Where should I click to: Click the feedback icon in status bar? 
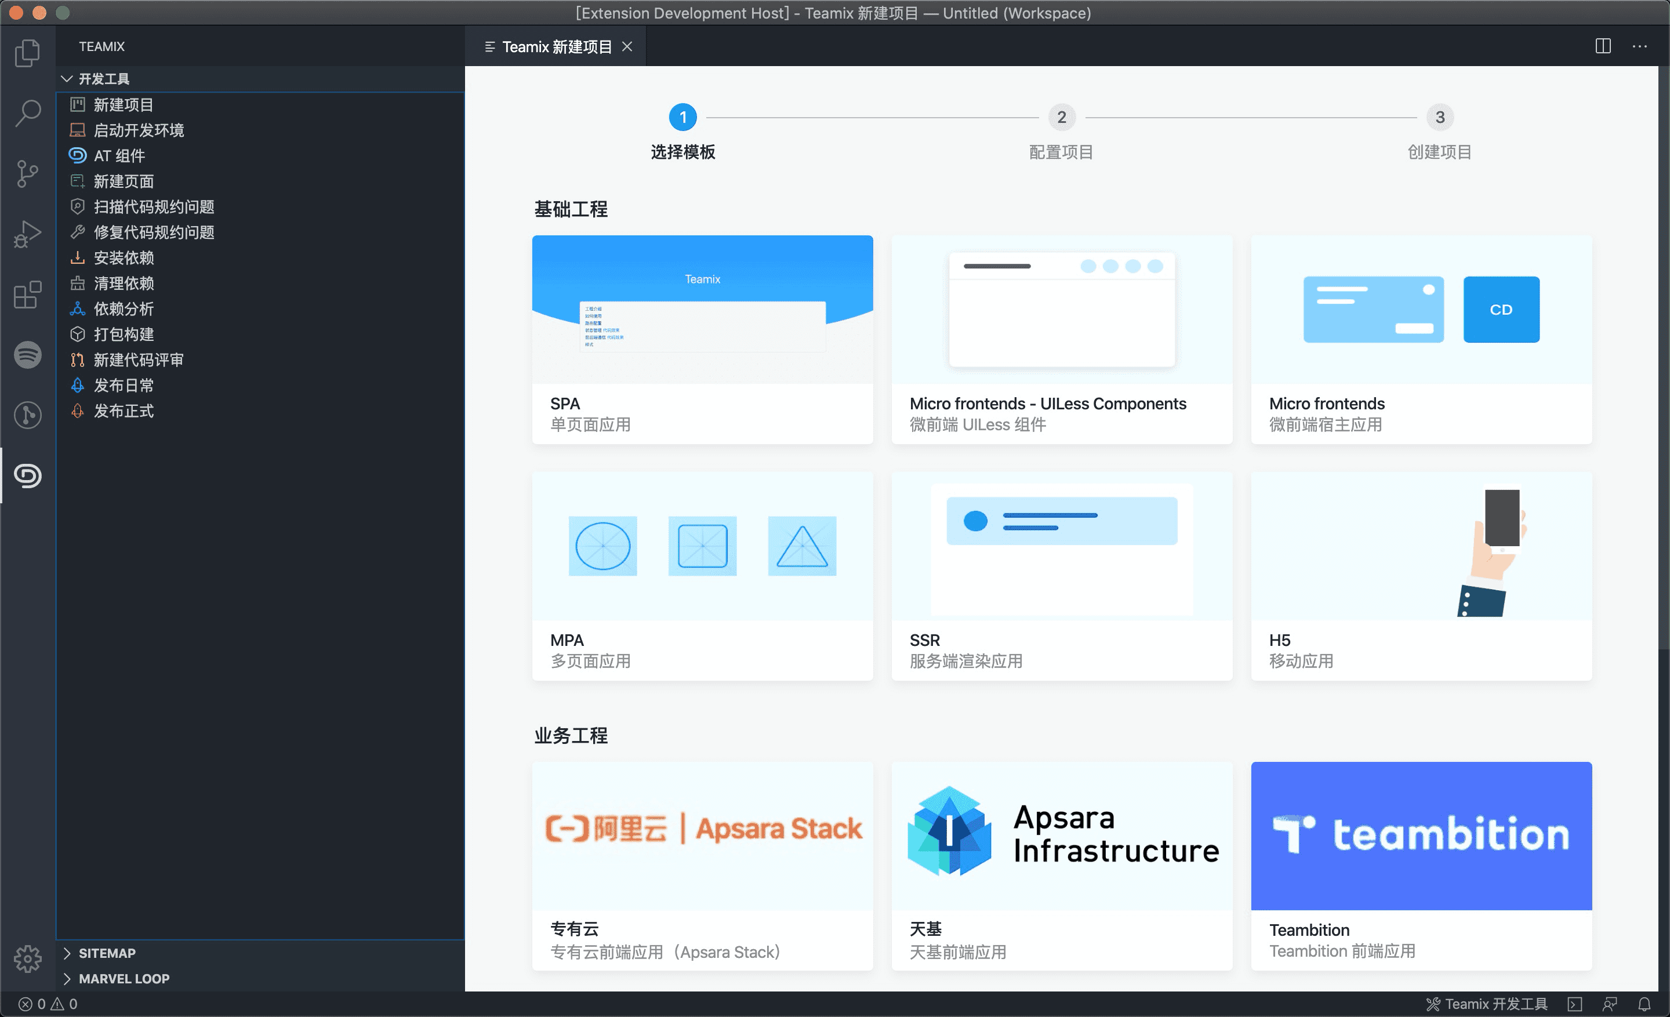pos(1610,1004)
